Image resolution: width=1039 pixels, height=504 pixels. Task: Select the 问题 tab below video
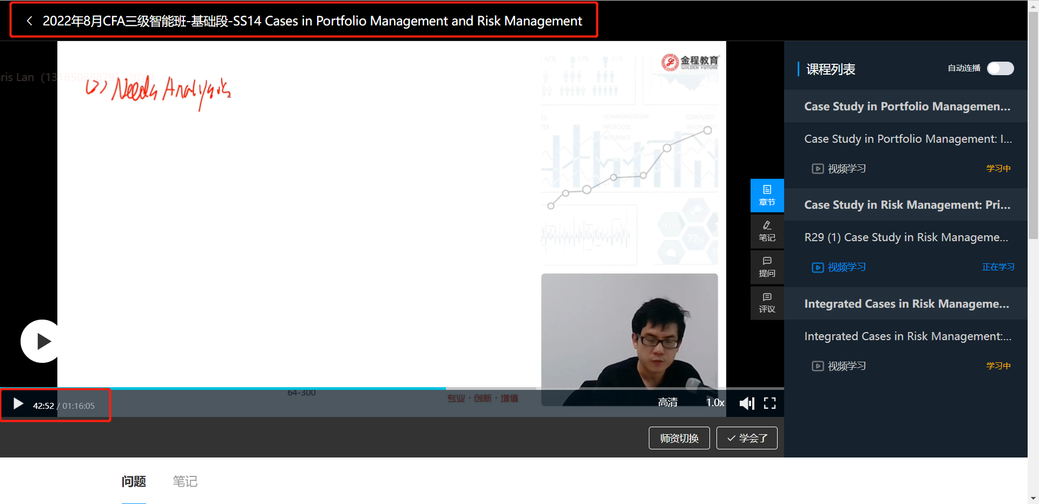[134, 481]
